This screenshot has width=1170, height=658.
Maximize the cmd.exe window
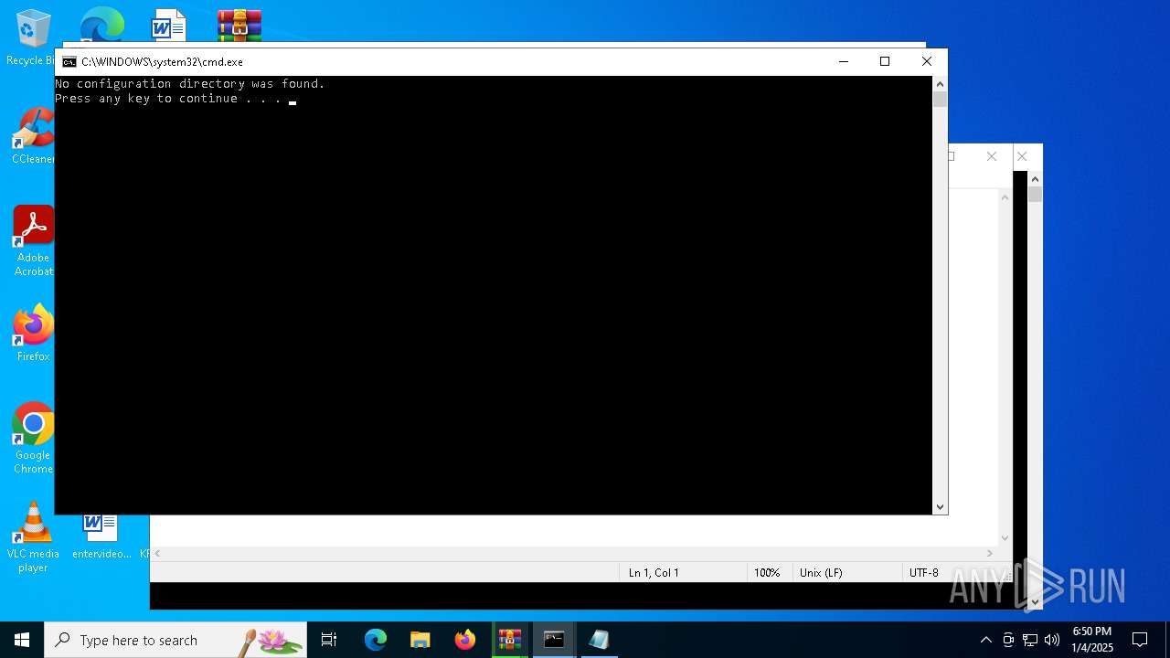[x=885, y=61]
